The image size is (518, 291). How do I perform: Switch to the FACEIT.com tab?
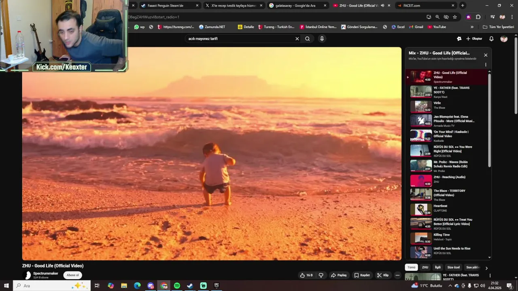coord(426,6)
